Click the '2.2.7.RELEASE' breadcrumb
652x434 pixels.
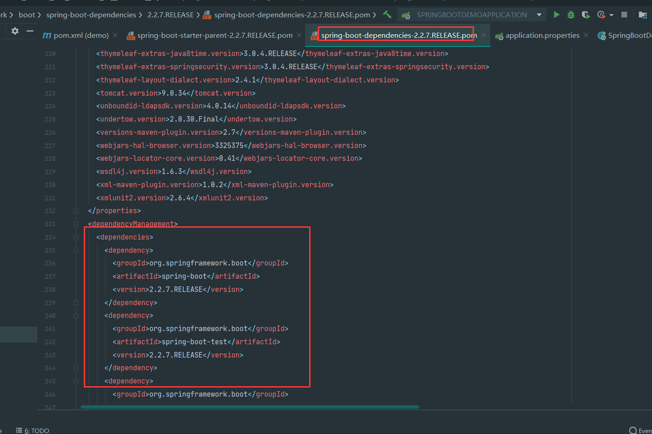[170, 15]
